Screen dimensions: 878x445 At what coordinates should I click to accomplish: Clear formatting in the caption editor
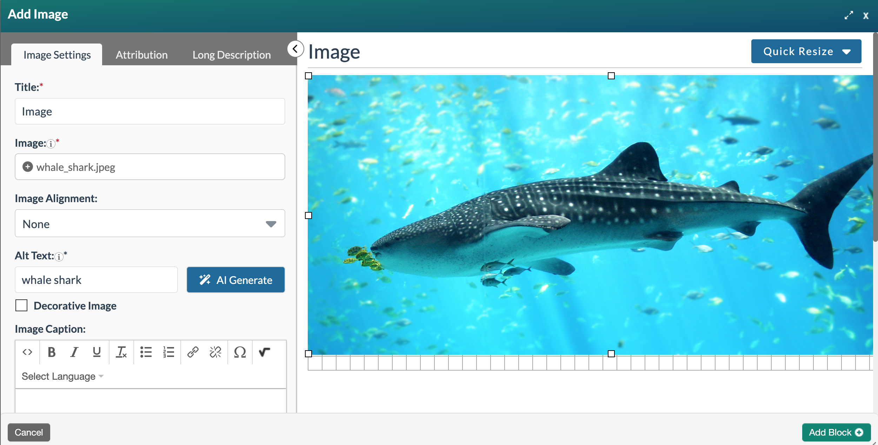[x=121, y=352]
